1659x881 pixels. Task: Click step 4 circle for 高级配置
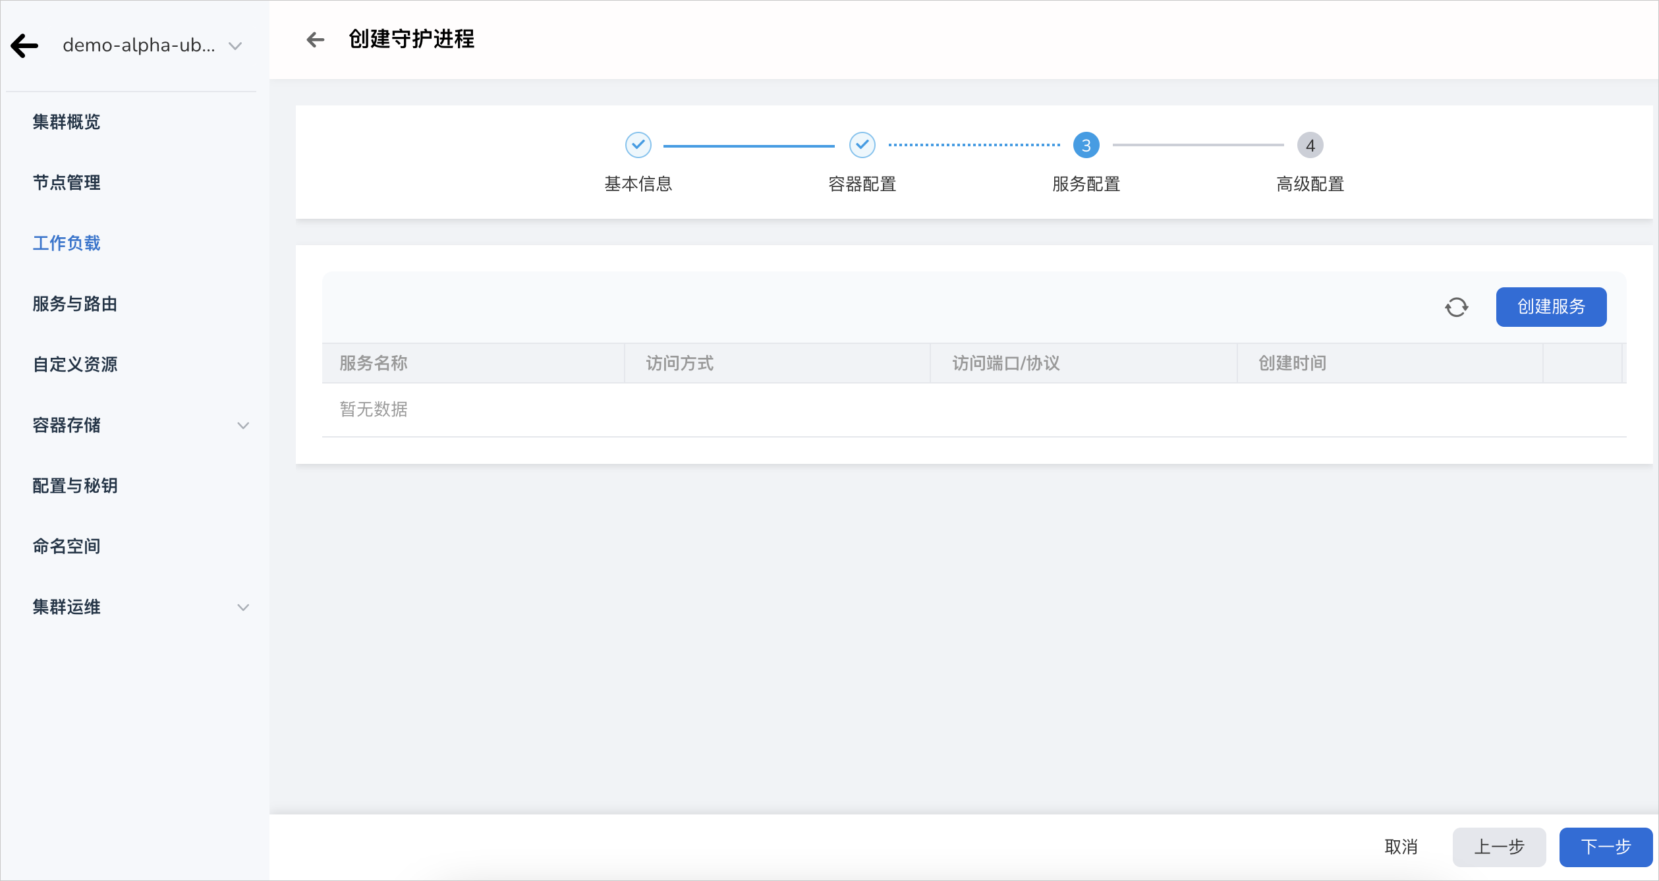tap(1310, 145)
